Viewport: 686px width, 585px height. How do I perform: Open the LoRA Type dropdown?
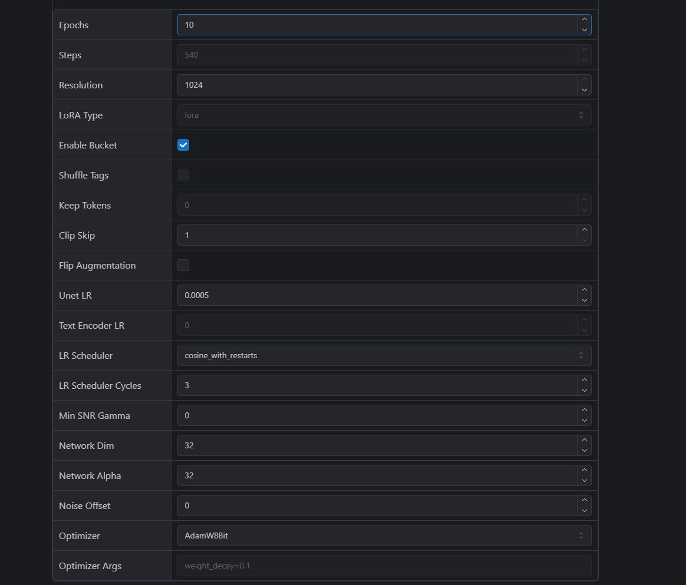coord(384,115)
